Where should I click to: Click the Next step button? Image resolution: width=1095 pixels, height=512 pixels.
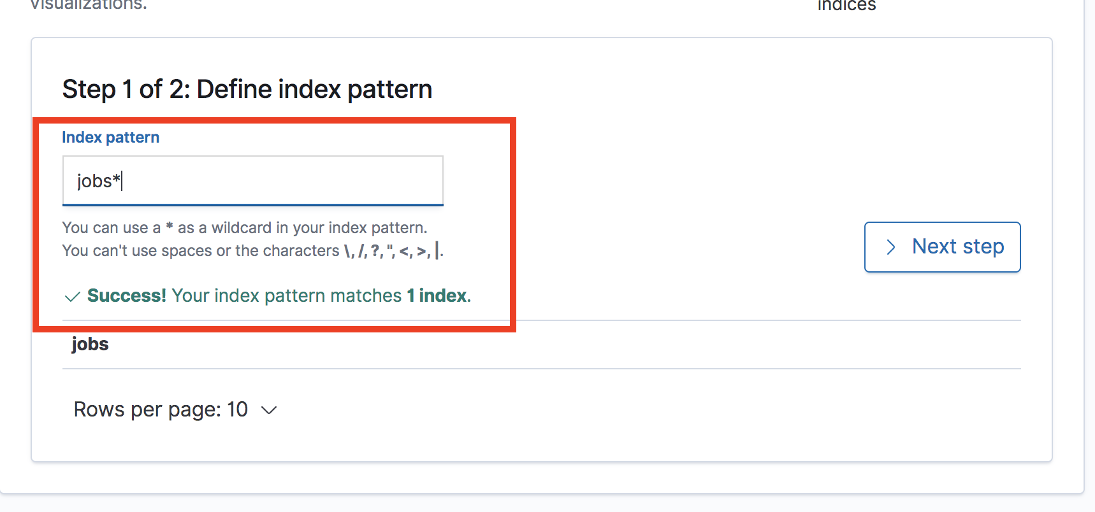(942, 247)
